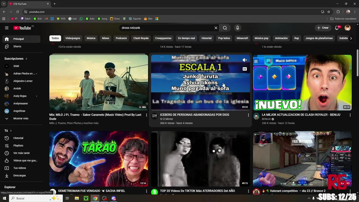
Task: Open options for the DEMETRIOMAN video
Action: tap(146, 191)
